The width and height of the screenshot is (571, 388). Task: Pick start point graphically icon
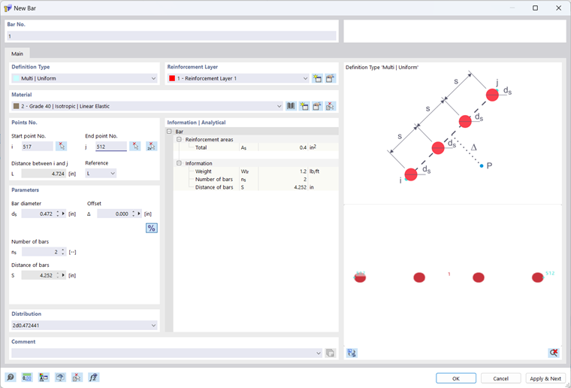[62, 147]
